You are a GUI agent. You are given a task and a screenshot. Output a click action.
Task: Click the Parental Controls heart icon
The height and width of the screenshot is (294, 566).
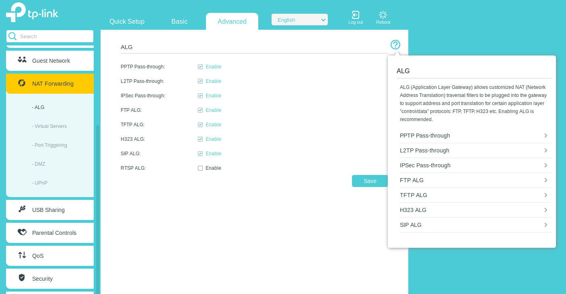22,232
